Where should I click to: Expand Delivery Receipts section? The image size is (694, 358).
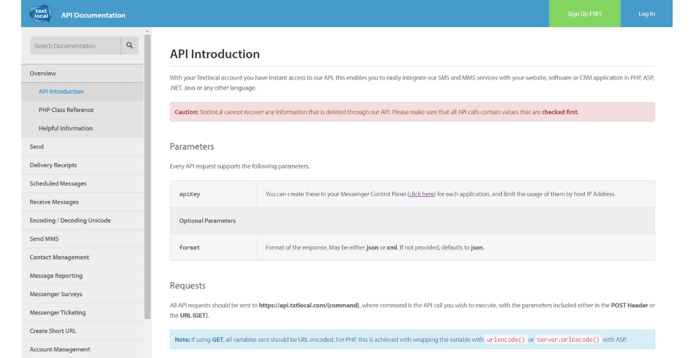pyautogui.click(x=82, y=165)
